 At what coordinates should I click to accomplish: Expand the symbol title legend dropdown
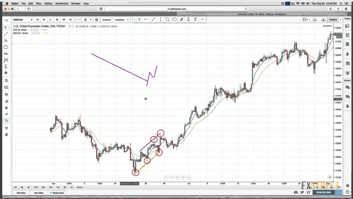[66, 26]
